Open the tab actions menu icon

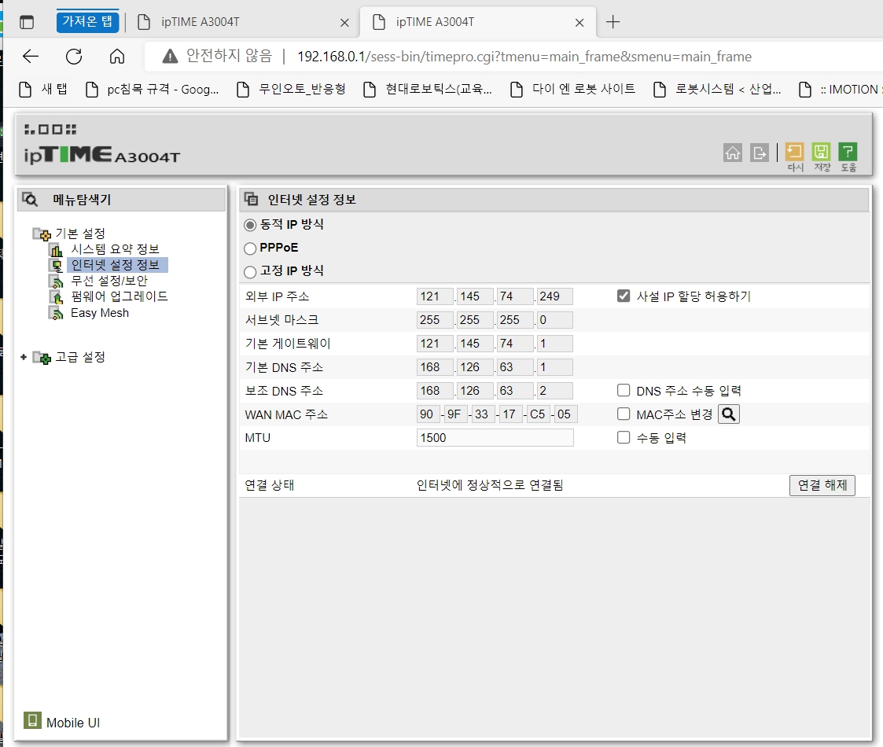pos(27,22)
